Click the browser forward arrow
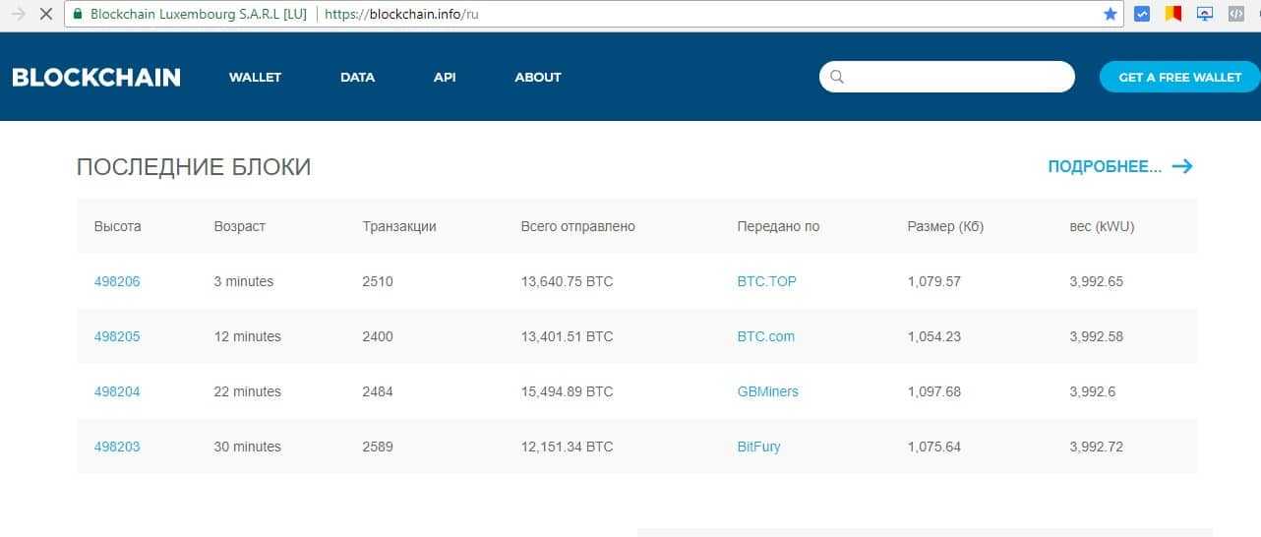1261x537 pixels. pos(17,15)
